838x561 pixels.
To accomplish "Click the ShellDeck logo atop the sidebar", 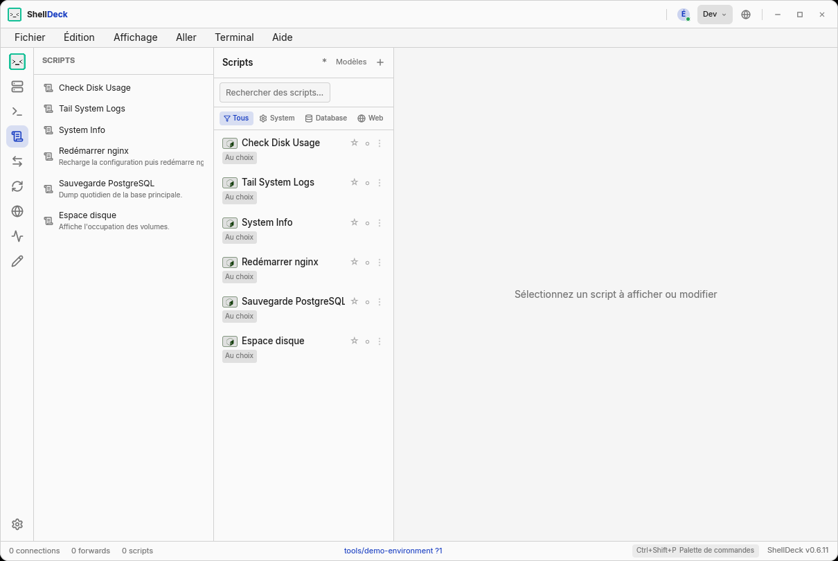I will (17, 62).
